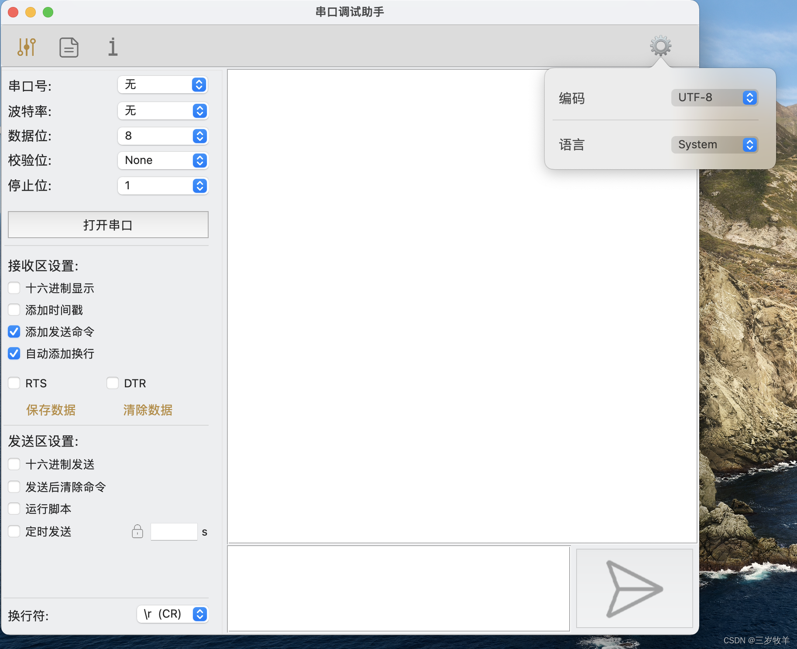Click the gear preferences icon
This screenshot has width=797, height=649.
click(x=660, y=46)
